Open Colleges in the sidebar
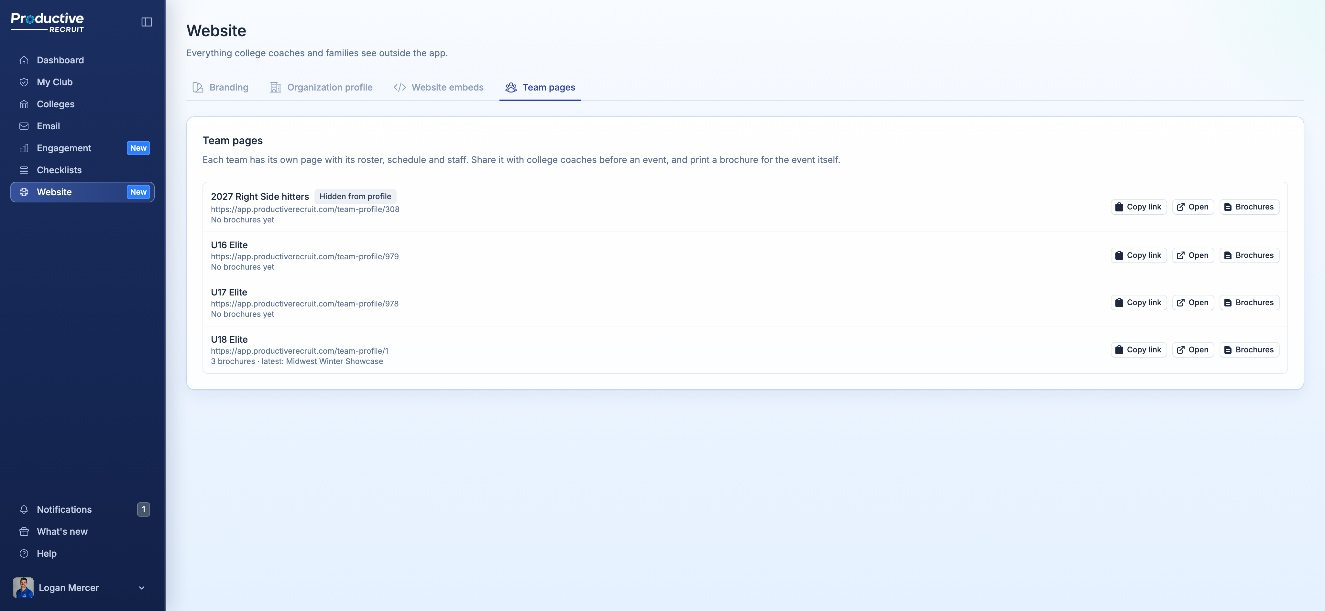Image resolution: width=1325 pixels, height=611 pixels. tap(82, 104)
